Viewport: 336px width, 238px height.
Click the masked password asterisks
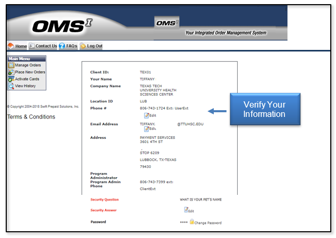(x=184, y=222)
